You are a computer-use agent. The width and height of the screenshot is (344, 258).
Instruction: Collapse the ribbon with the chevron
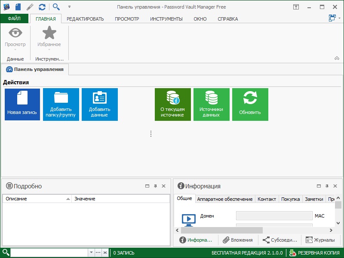click(337, 58)
